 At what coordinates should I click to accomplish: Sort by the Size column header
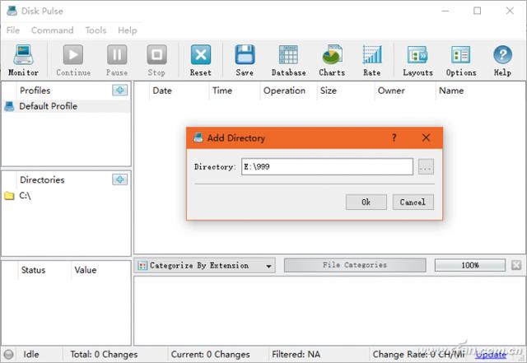click(328, 91)
